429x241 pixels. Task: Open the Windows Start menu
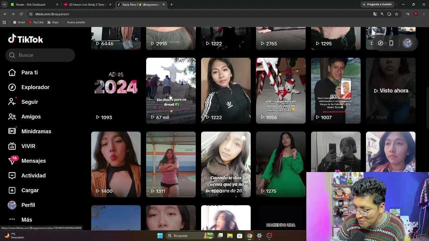(160, 236)
